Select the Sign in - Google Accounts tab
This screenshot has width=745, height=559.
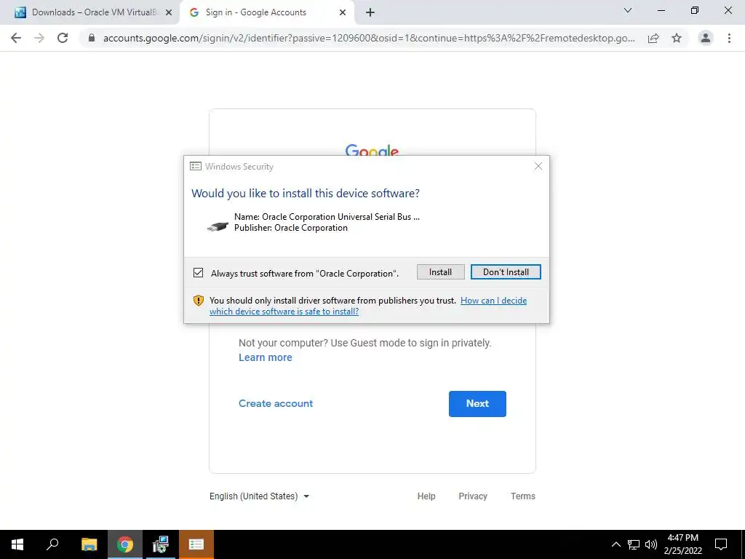click(x=266, y=12)
